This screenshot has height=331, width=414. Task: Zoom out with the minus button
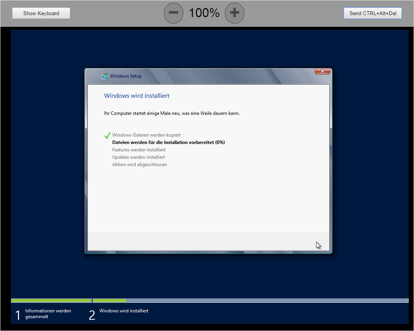(x=174, y=13)
